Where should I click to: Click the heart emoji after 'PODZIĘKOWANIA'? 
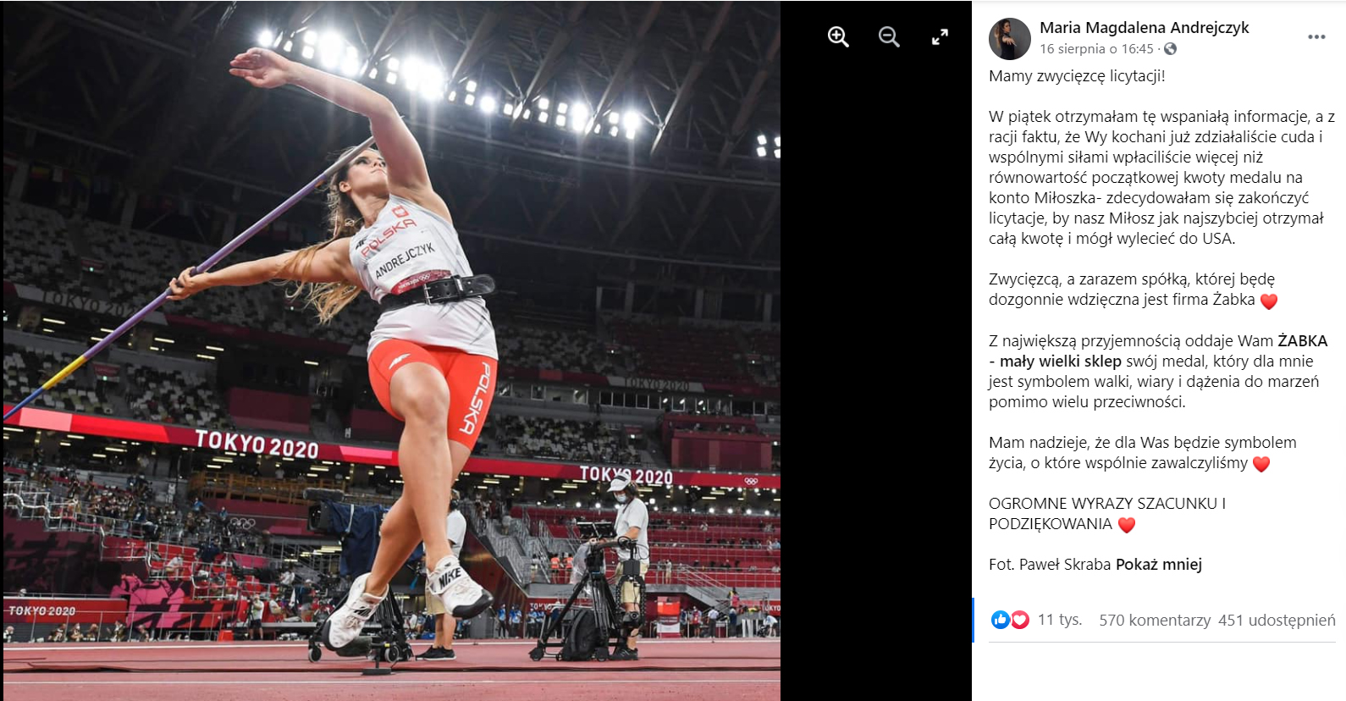(x=1126, y=525)
